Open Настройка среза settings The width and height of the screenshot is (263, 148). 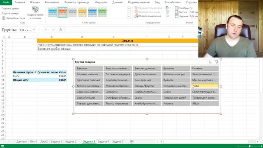pos(14,18)
